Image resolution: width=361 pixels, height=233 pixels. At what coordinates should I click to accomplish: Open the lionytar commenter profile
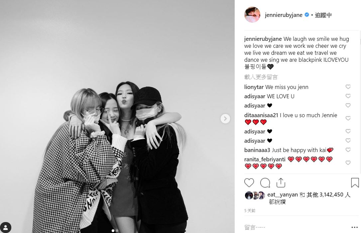tap(254, 87)
